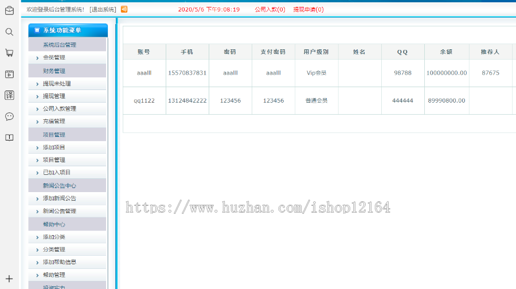This screenshot has width=516, height=289.
Task: Expand chevron next to 帮助管理
Action: tap(37, 275)
